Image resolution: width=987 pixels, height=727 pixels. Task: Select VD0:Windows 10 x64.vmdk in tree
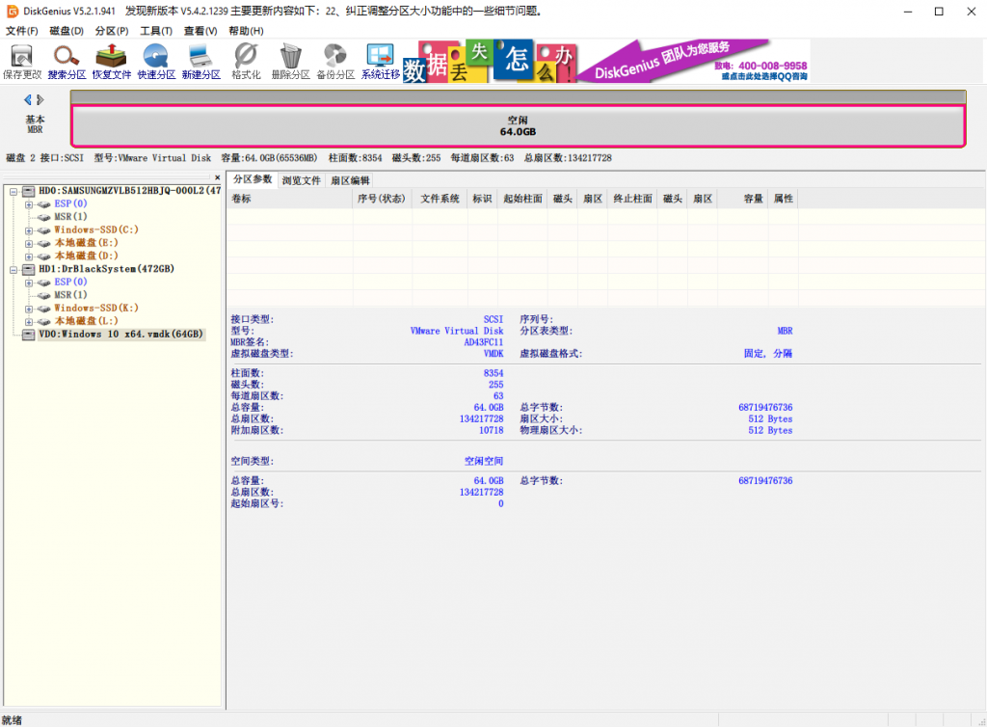[x=120, y=335]
